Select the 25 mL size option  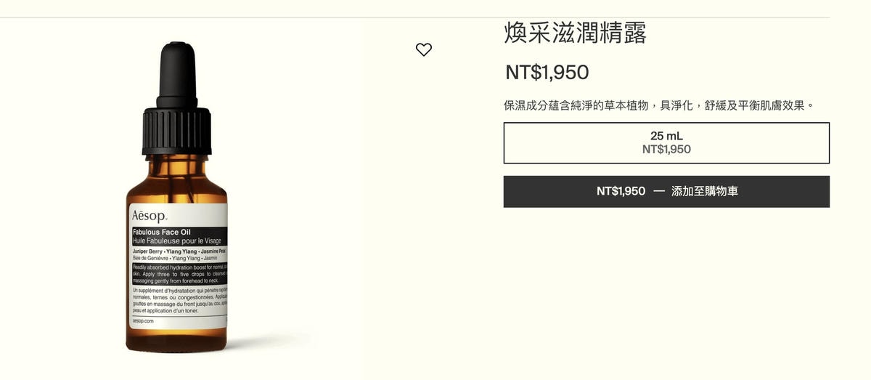point(666,142)
